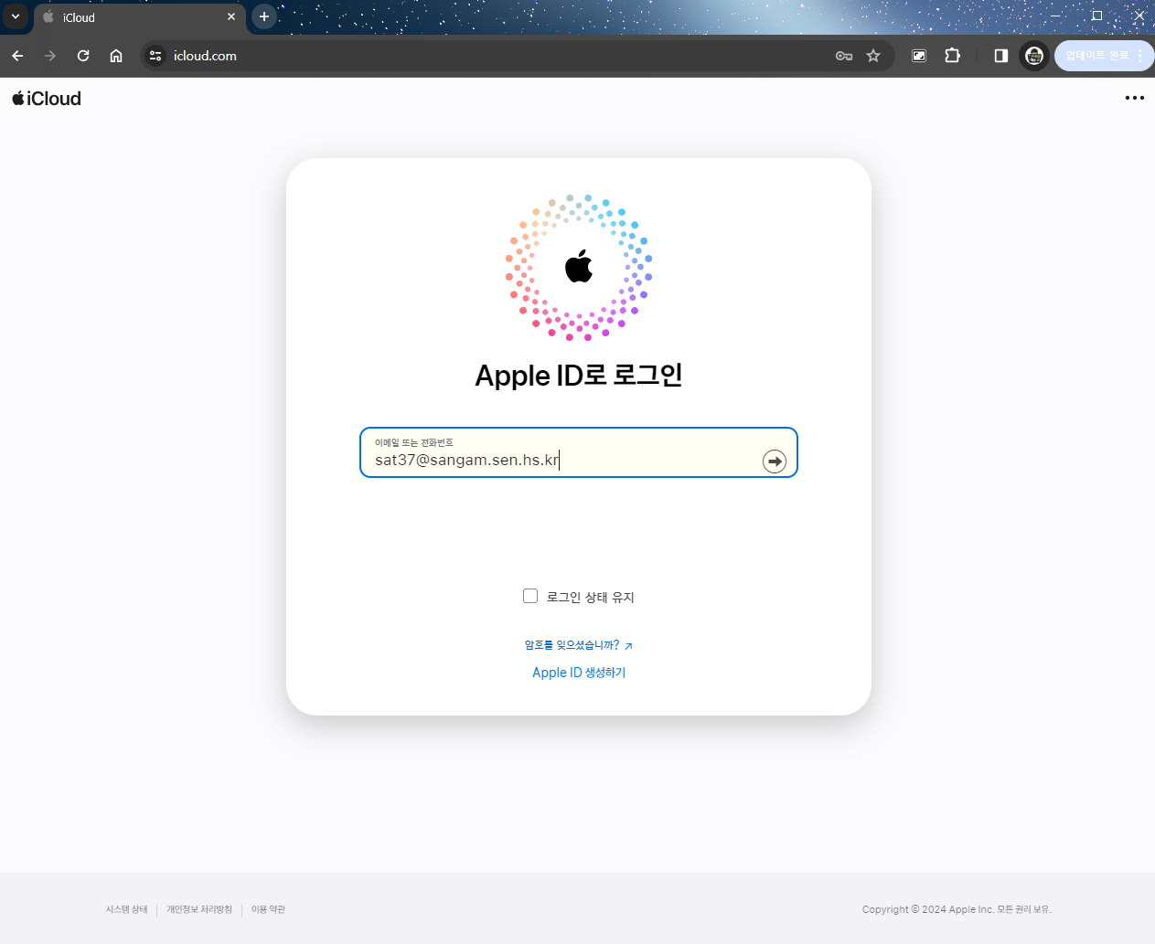
Task: Close the iCloud tab
Action: (x=231, y=16)
